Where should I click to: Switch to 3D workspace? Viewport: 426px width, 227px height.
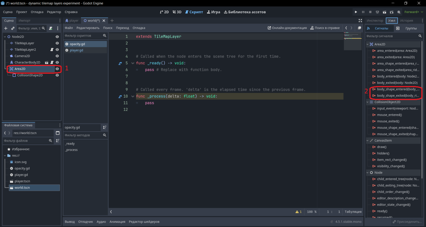pyautogui.click(x=177, y=12)
